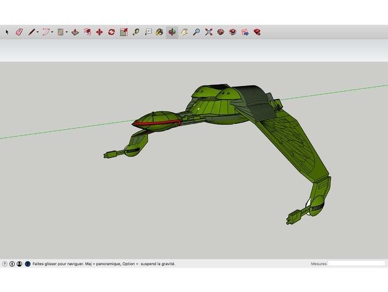The width and height of the screenshot is (388, 292).
Task: Click the geo-location status bar icon
Action: [x=5, y=264]
